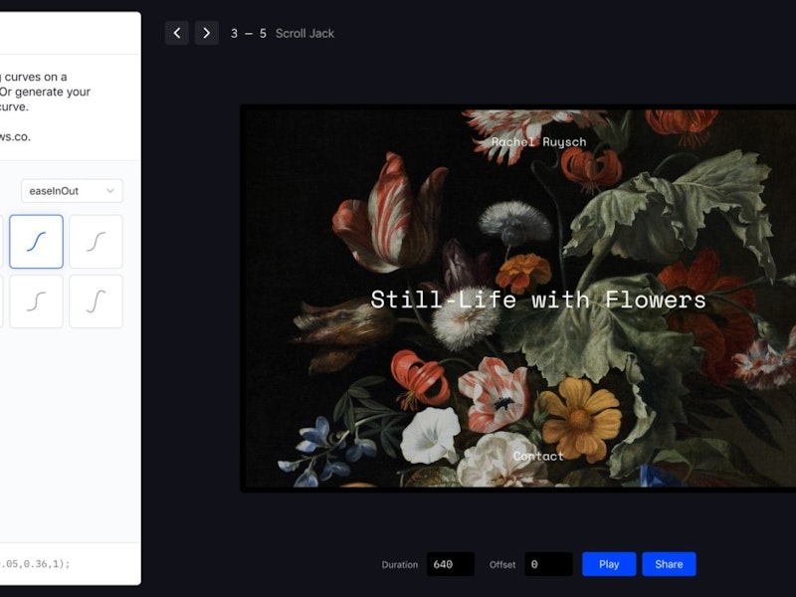Pick the bottom-middle easing curve tile
Viewport: 796px width, 597px height.
37,301
